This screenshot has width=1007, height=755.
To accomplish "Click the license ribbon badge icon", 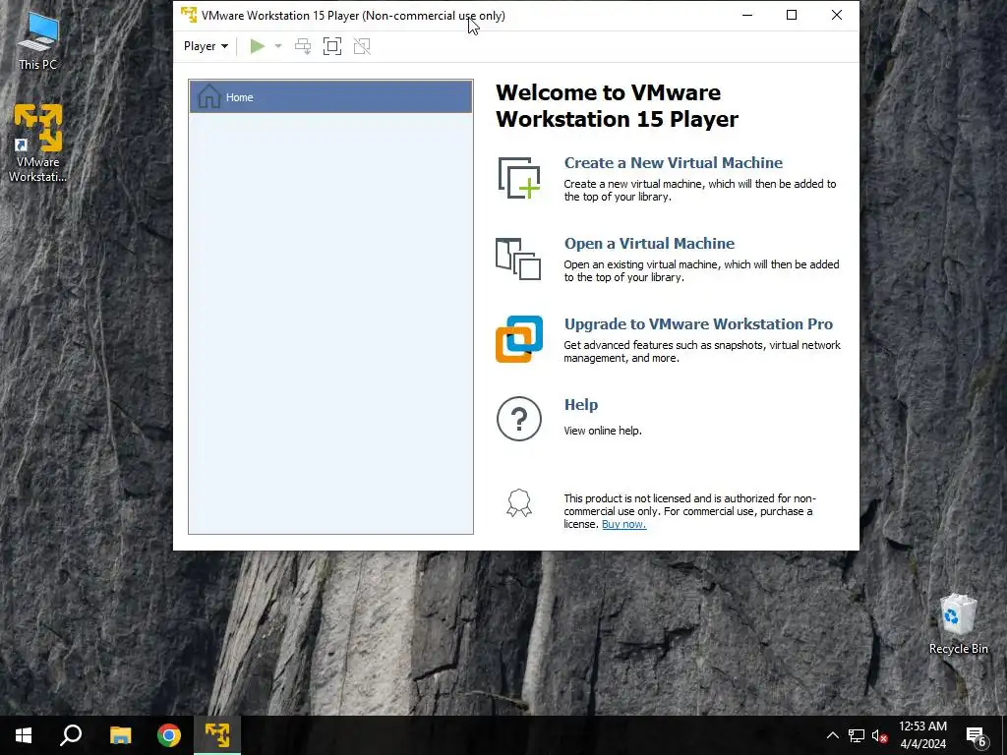I will [x=519, y=503].
